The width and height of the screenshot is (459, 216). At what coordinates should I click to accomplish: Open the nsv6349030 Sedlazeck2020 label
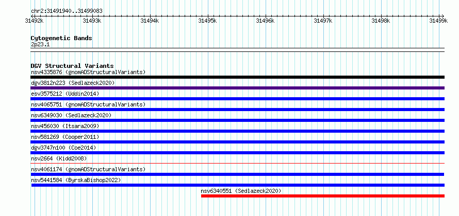tap(71, 115)
